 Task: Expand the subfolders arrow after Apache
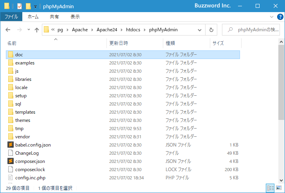(92, 30)
